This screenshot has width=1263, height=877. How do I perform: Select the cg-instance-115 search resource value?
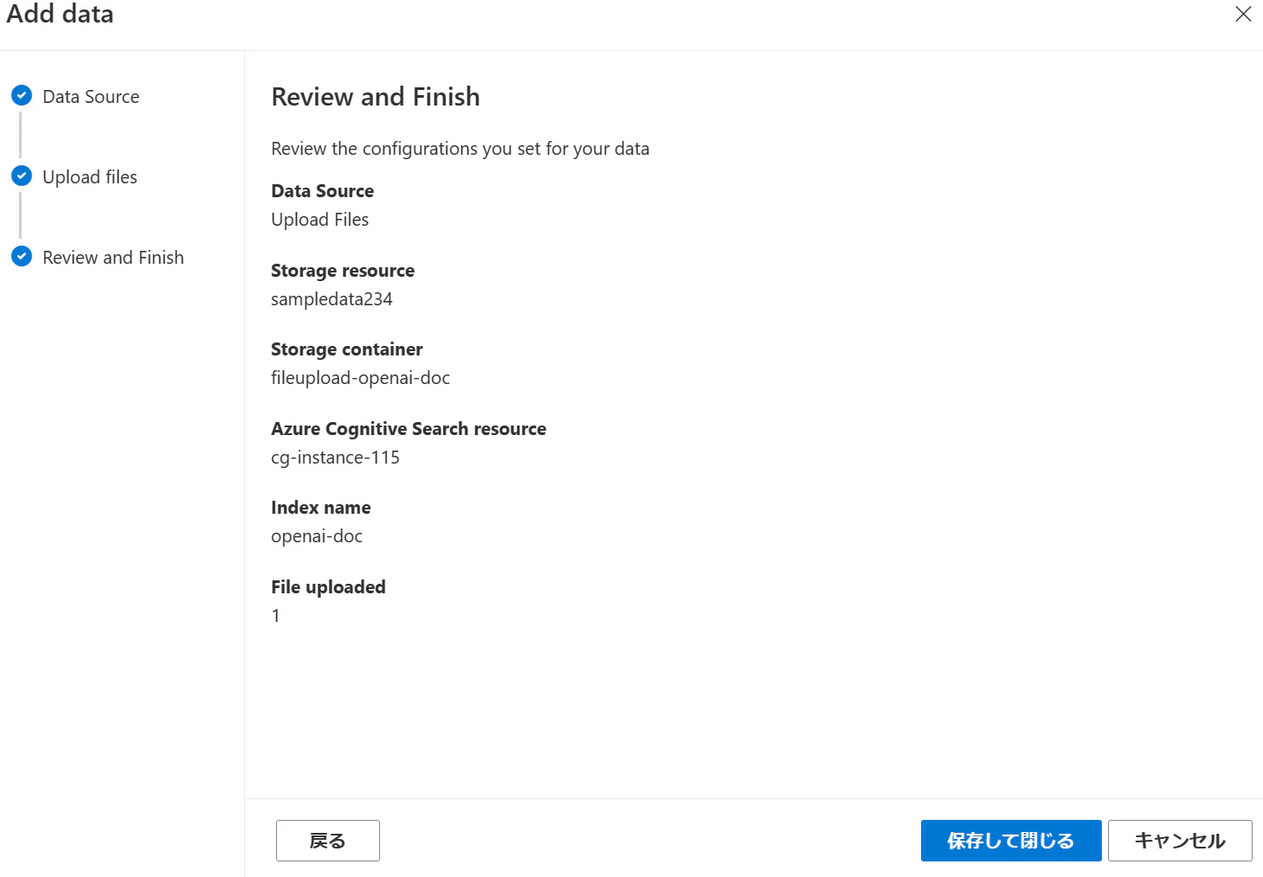(x=335, y=458)
